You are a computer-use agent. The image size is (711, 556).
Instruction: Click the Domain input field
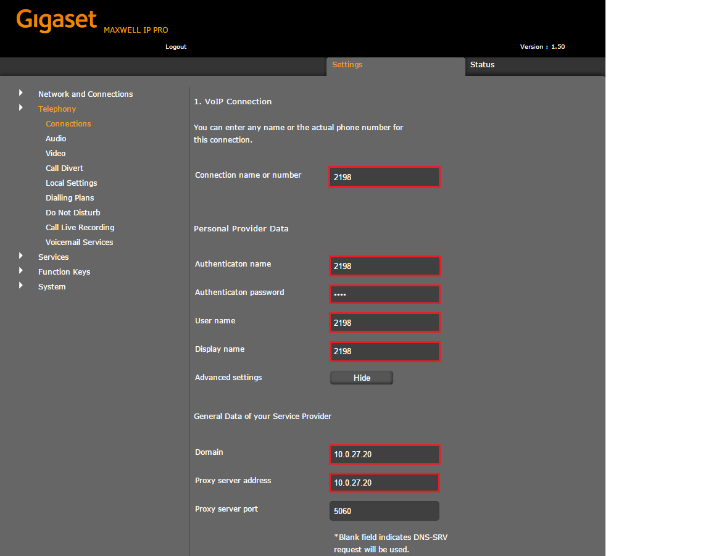385,455
